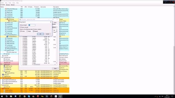
Task: Click the peexplorer64.exe process icon
Action: pyautogui.click(x=6, y=73)
